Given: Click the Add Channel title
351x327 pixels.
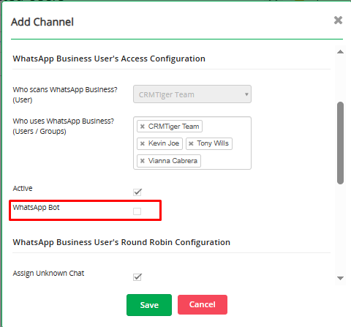Looking at the screenshot, I should tap(42, 22).
